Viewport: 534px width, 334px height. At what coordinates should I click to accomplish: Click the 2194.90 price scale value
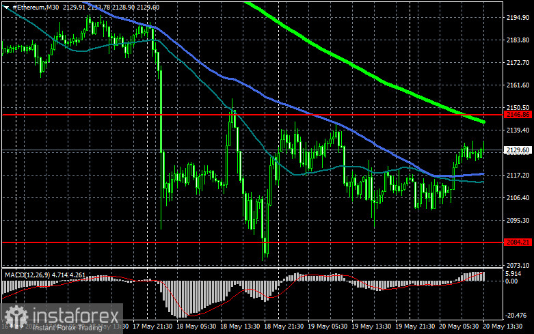pos(518,18)
